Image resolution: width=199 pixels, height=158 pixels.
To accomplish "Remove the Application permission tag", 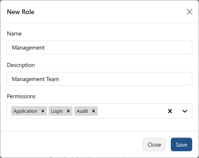I will (43, 111).
